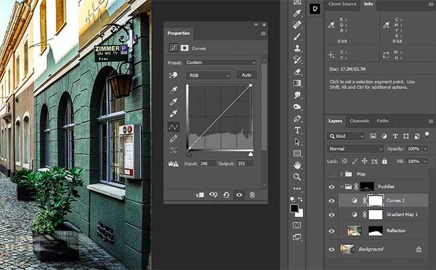Open the RGB channel dropdown
436x270 pixels.
point(209,75)
